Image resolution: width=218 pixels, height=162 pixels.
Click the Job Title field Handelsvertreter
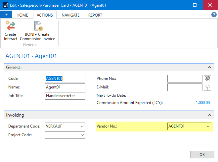pos(65,96)
